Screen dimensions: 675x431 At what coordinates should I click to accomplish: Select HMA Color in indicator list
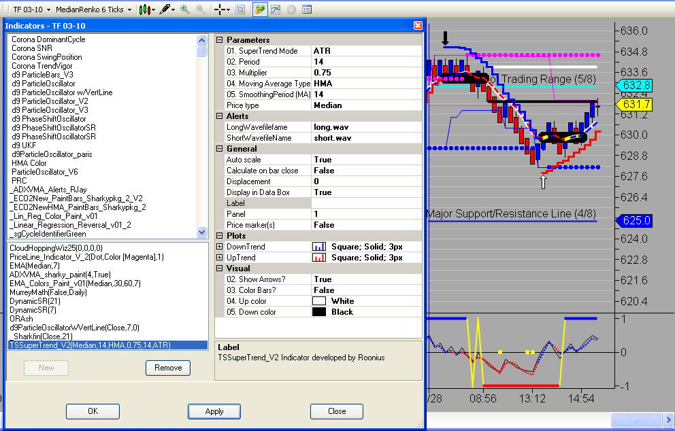coord(29,163)
